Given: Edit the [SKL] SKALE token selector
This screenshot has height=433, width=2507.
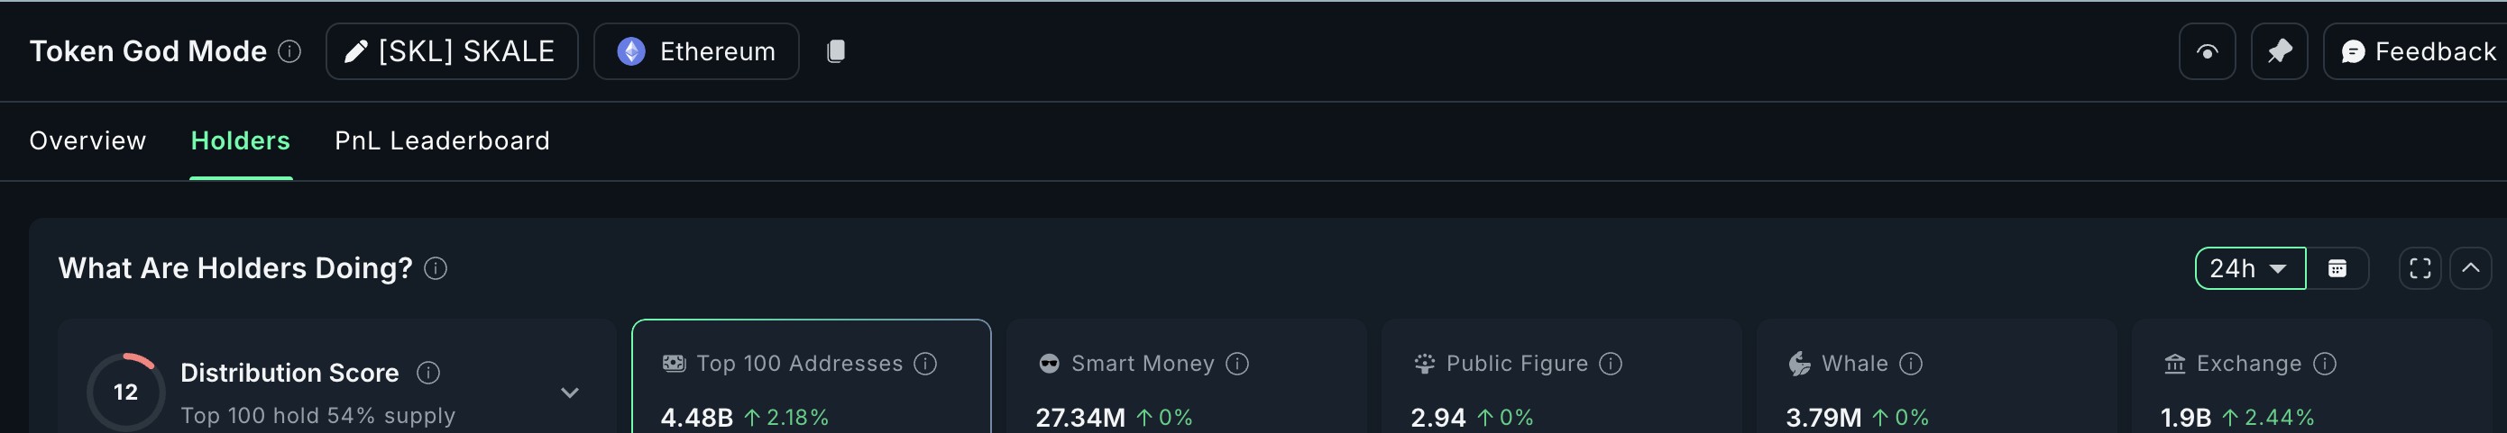Looking at the screenshot, I should pos(452,51).
